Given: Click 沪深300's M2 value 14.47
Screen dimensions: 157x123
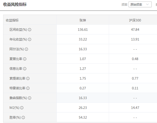Looking at the screenshot, I should point(135,108).
